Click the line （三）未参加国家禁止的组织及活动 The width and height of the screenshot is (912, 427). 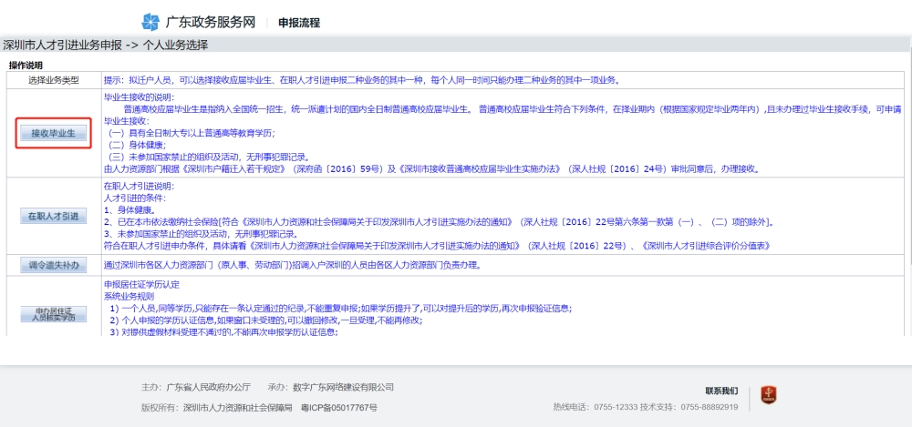[209, 157]
